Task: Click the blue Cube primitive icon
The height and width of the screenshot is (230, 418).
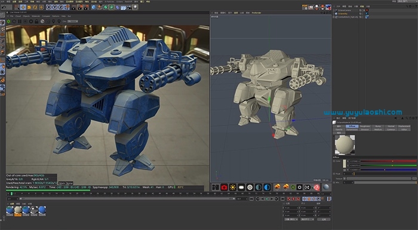Action: (x=94, y=7)
